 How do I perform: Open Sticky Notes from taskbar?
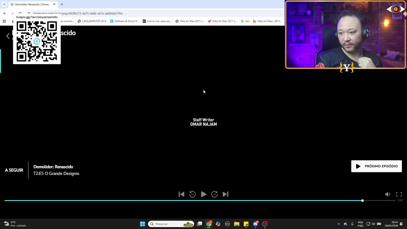point(246,224)
